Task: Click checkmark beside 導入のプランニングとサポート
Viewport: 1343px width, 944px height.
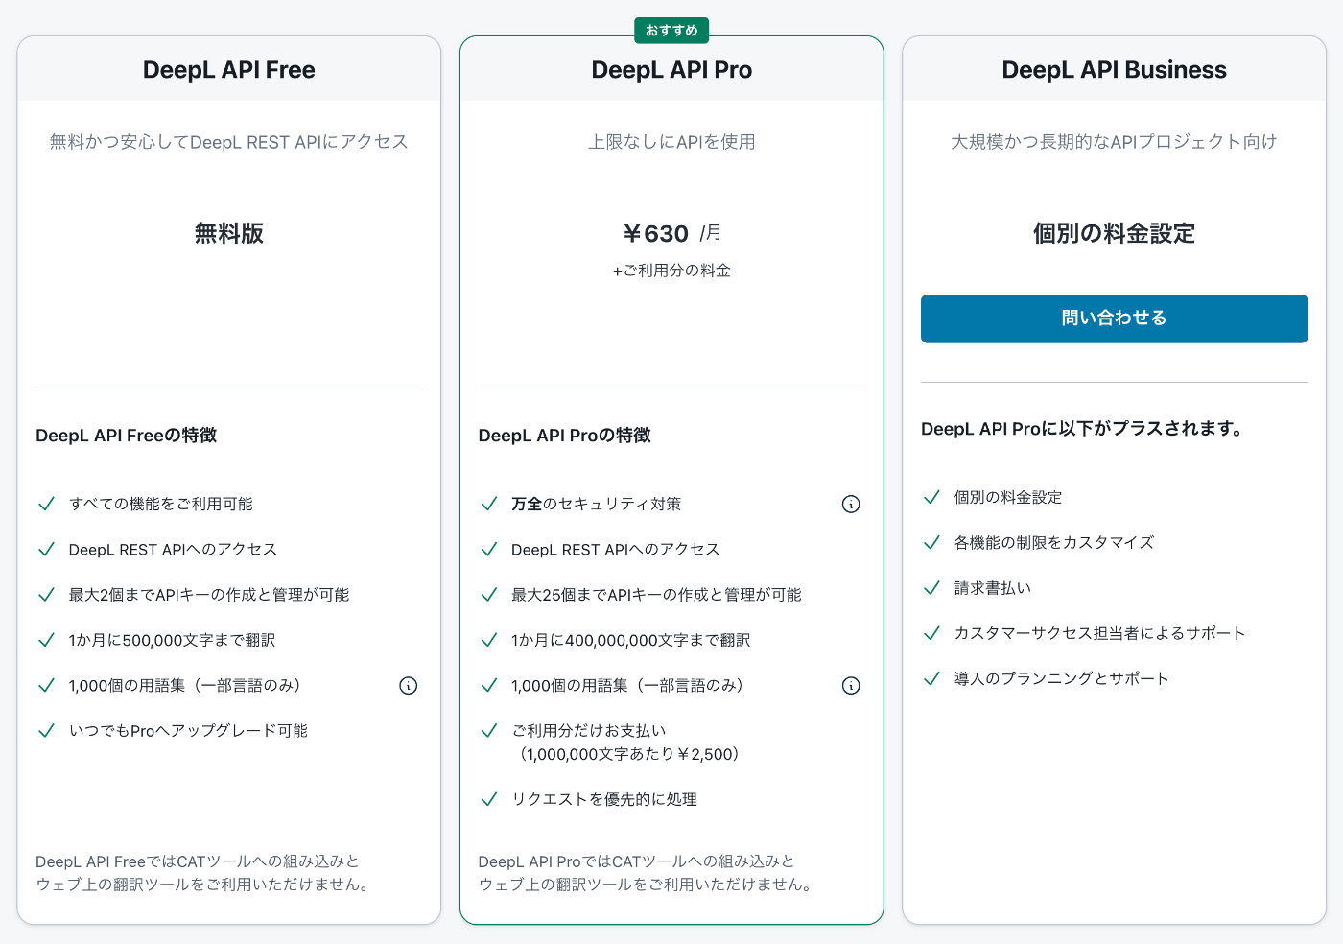Action: 931,678
